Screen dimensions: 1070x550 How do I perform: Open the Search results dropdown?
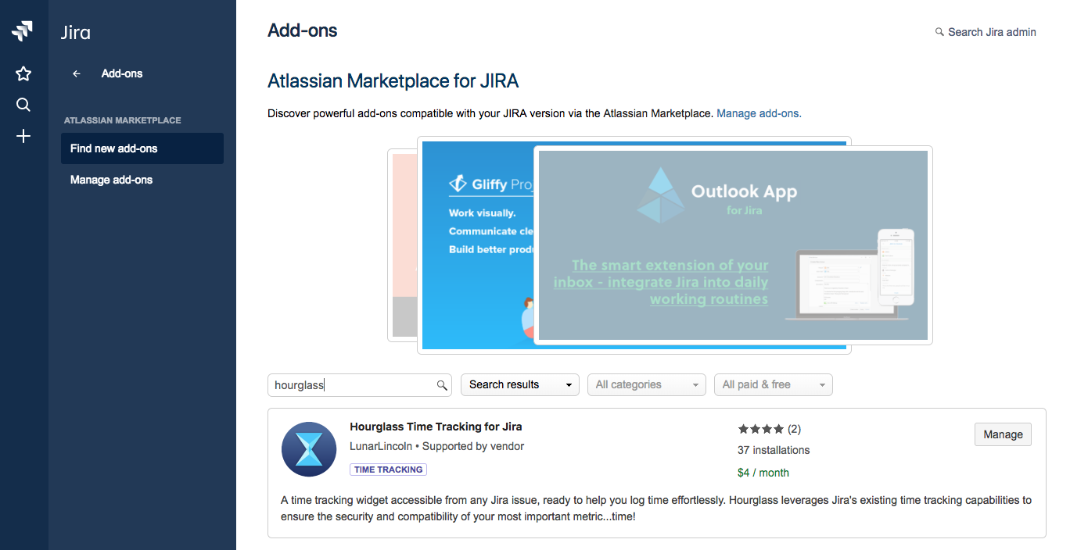click(520, 384)
